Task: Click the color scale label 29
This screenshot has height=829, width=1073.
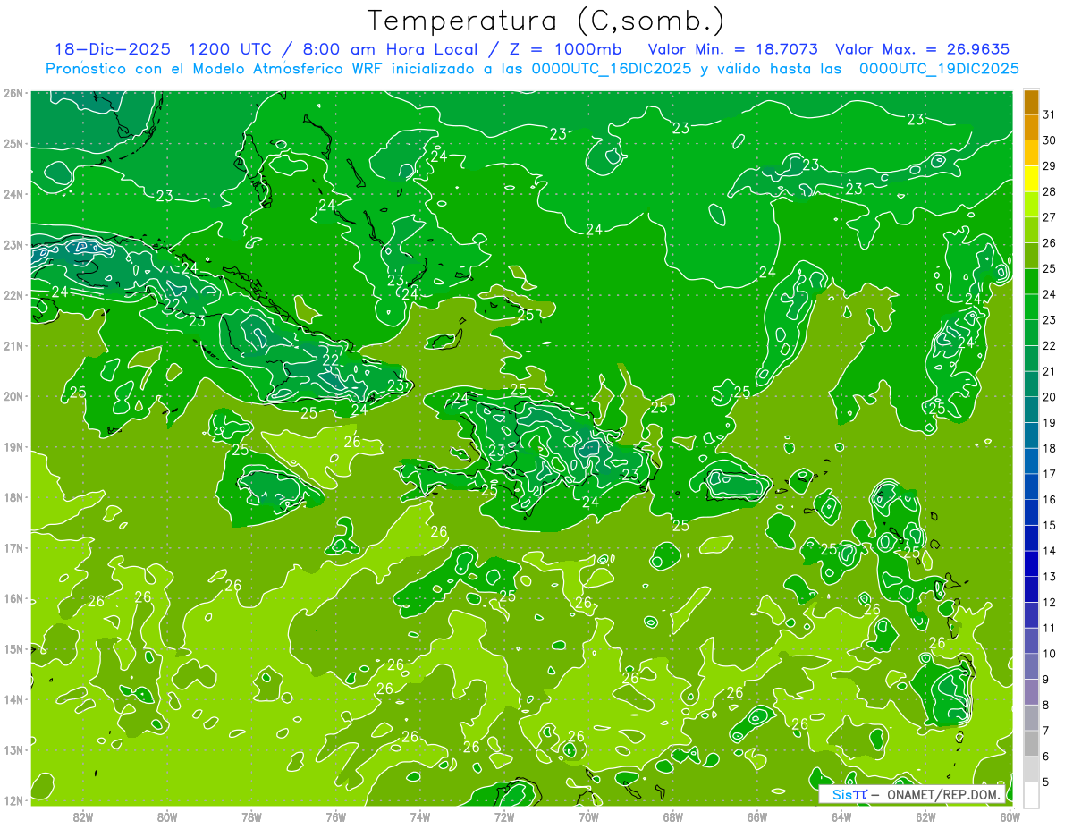Action: (1050, 166)
